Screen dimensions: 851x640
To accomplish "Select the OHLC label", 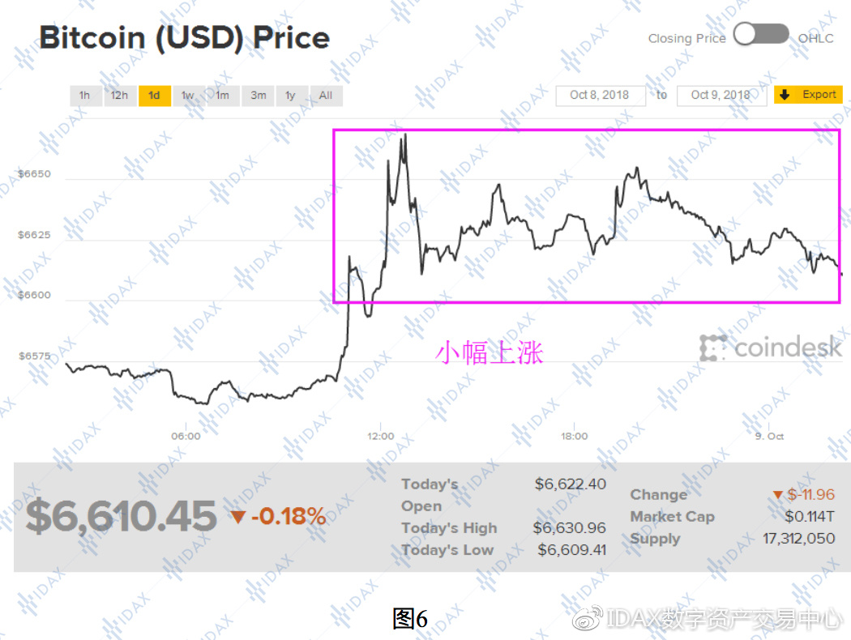I will coord(815,39).
